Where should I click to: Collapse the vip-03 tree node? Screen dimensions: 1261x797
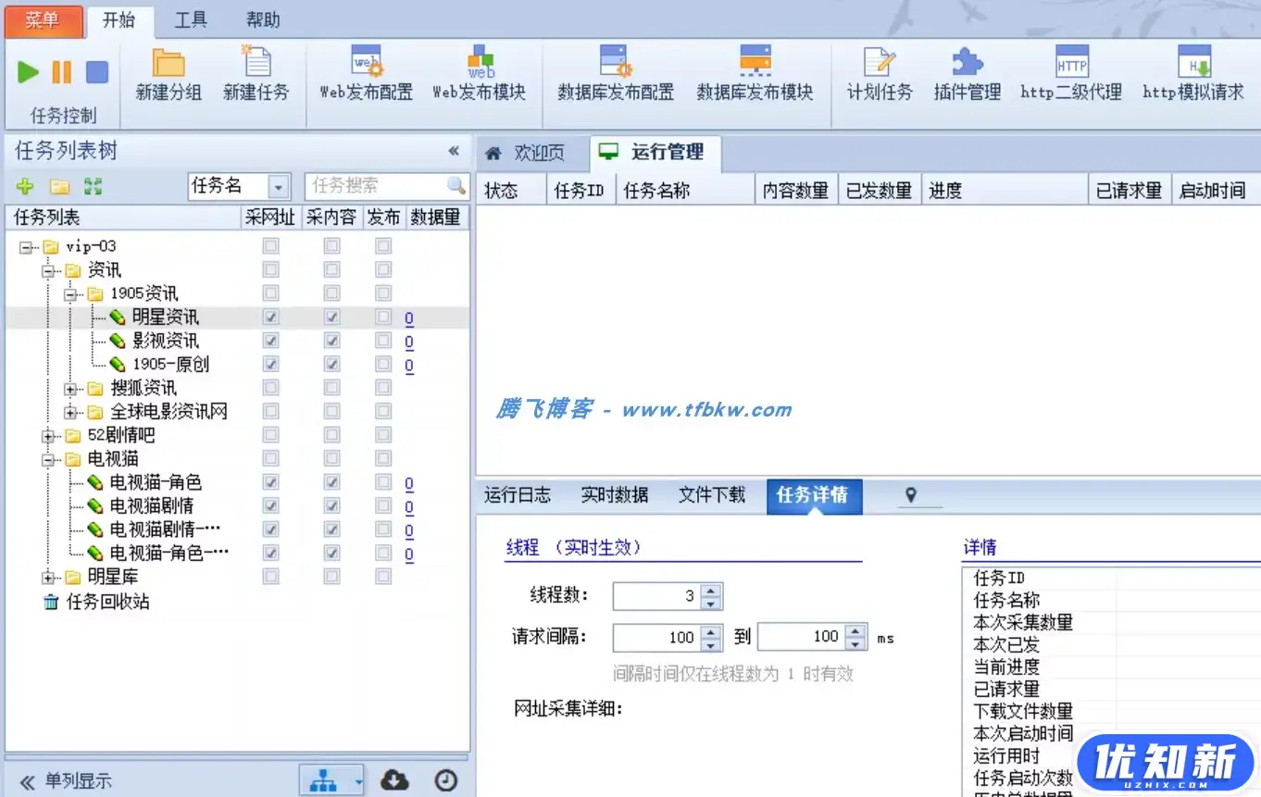point(26,247)
